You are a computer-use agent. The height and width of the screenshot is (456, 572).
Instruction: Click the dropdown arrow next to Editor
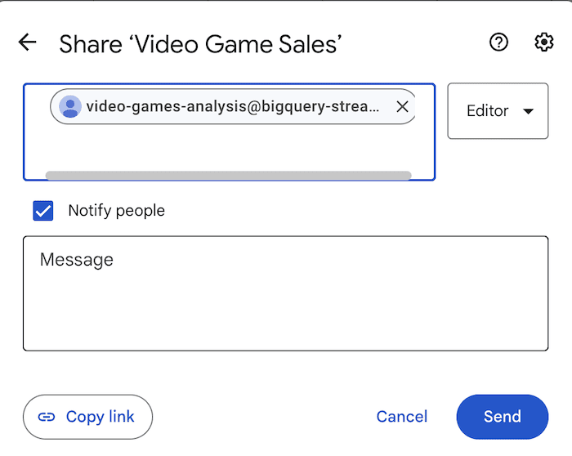(528, 111)
